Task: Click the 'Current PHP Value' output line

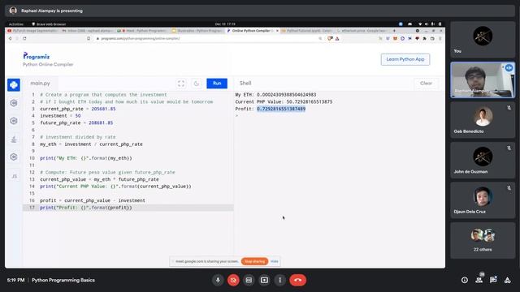Action: [284, 101]
